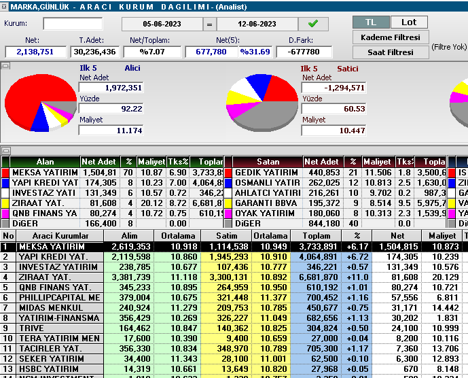Click the D.Fark value -677780
The height and width of the screenshot is (378, 468).
[304, 52]
